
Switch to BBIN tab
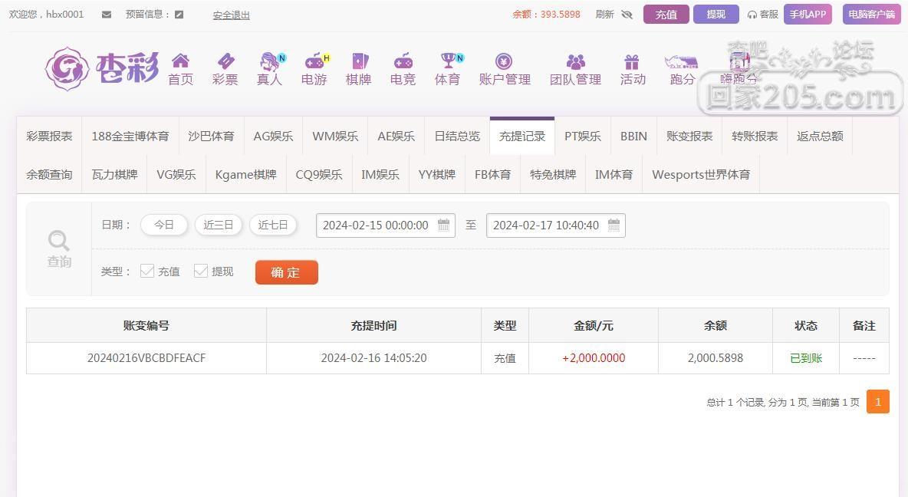click(633, 136)
